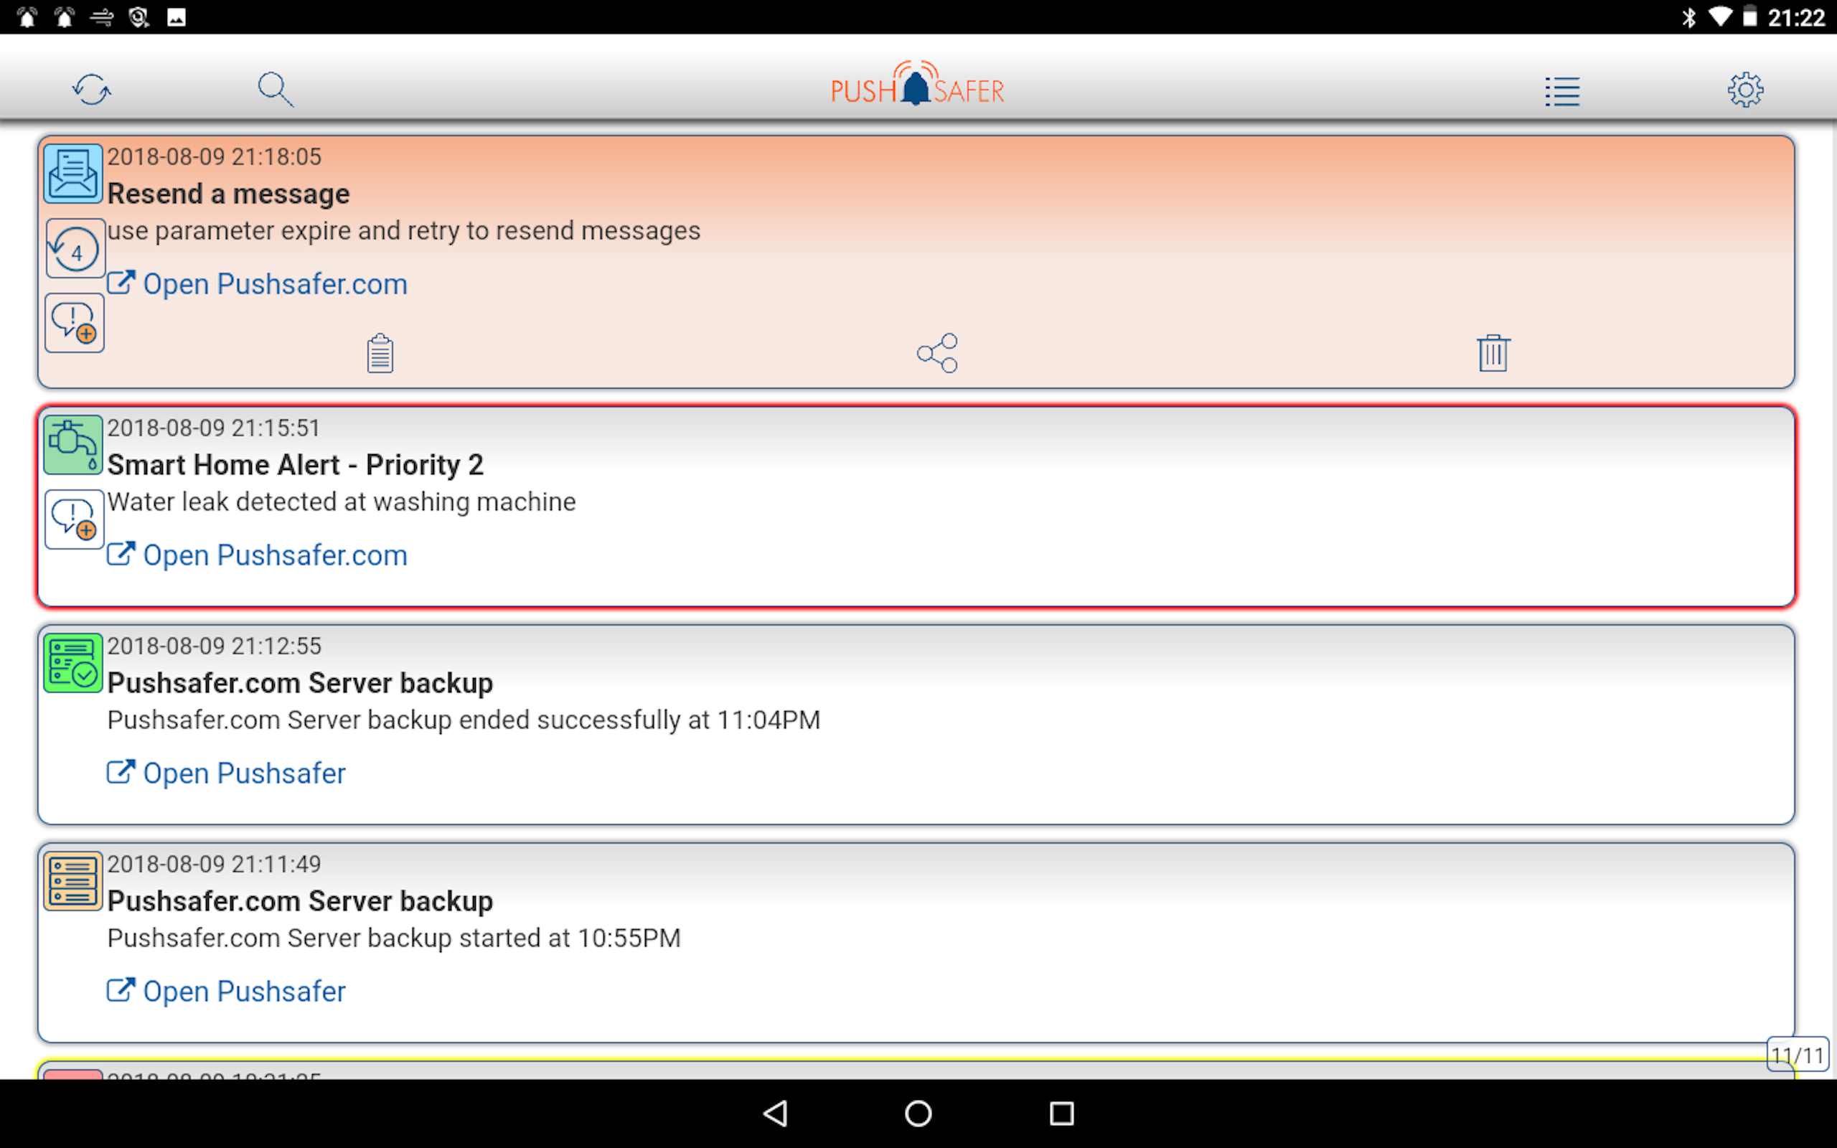Open Pushsafer.com link in Smart Home Alert
The image size is (1837, 1148).
coord(258,555)
